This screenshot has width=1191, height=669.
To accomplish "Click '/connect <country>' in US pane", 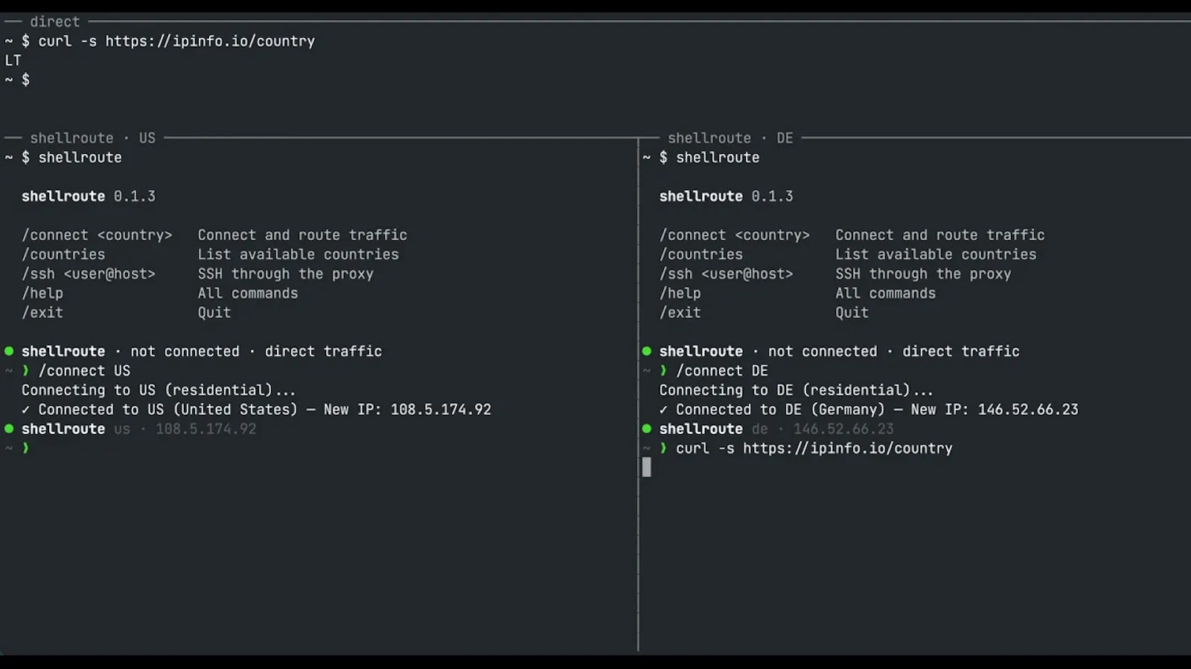I will (97, 235).
